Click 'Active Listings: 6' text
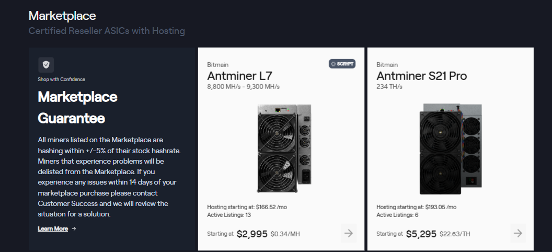 click(397, 215)
